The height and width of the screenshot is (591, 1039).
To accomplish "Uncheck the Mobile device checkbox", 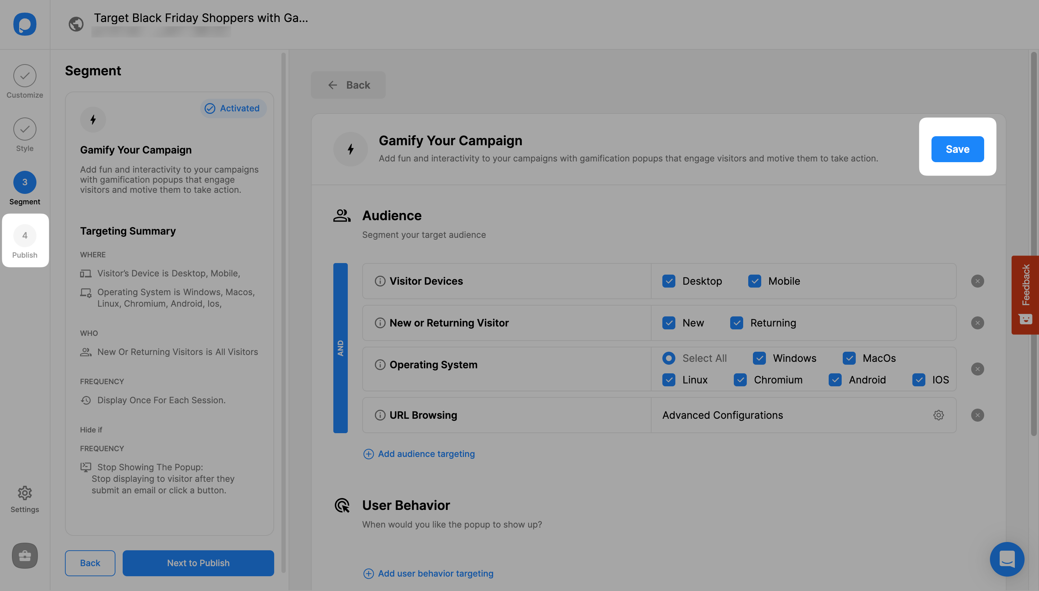I will 755,281.
